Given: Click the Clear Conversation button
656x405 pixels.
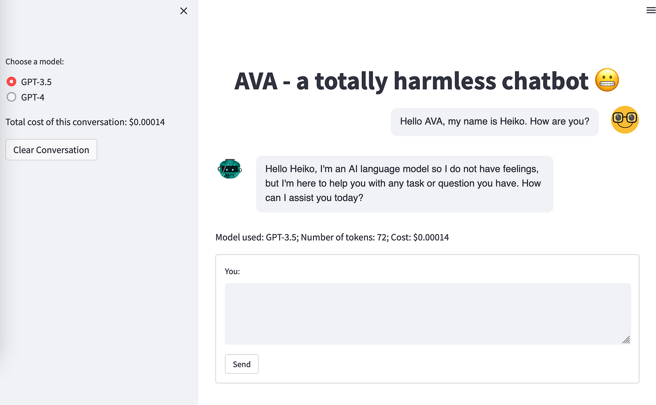Looking at the screenshot, I should click(51, 150).
